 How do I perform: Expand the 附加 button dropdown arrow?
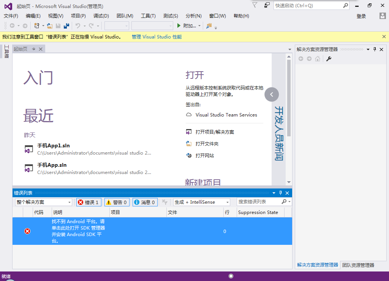(x=199, y=26)
